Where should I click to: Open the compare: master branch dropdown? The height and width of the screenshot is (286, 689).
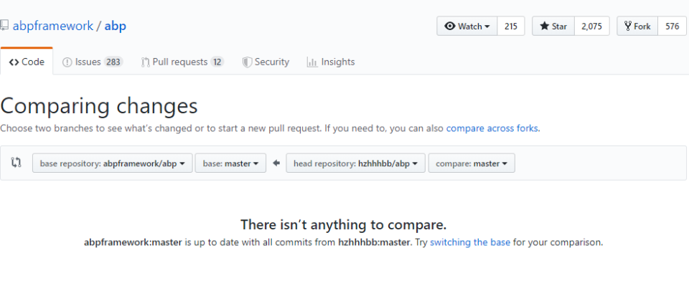pyautogui.click(x=472, y=163)
